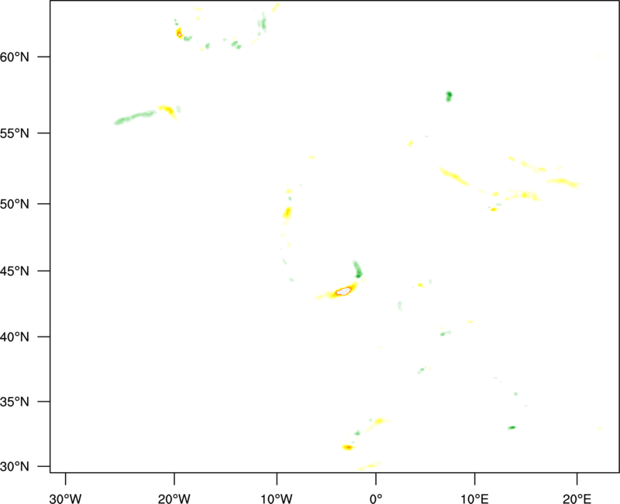
Task: Click the 20°E longitude label
Action: pos(577,499)
